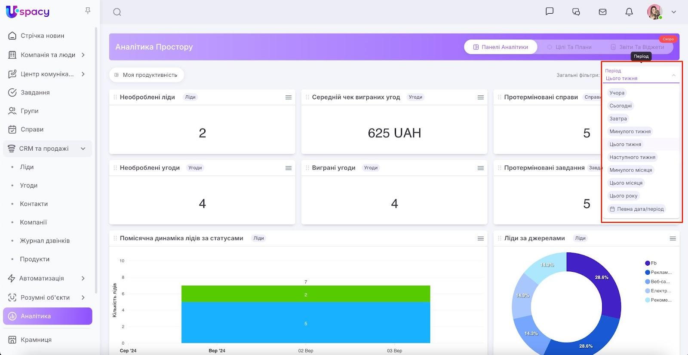Switch to Цілі Та Плани tab
This screenshot has width=688, height=355.
click(569, 47)
